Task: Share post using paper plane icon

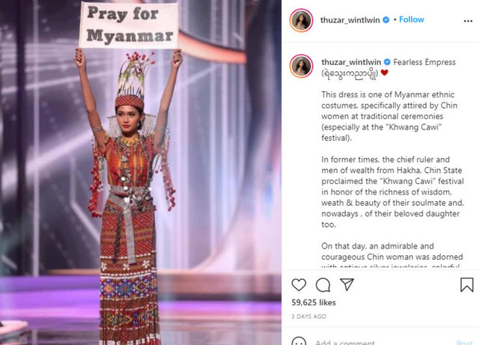Action: 347,284
